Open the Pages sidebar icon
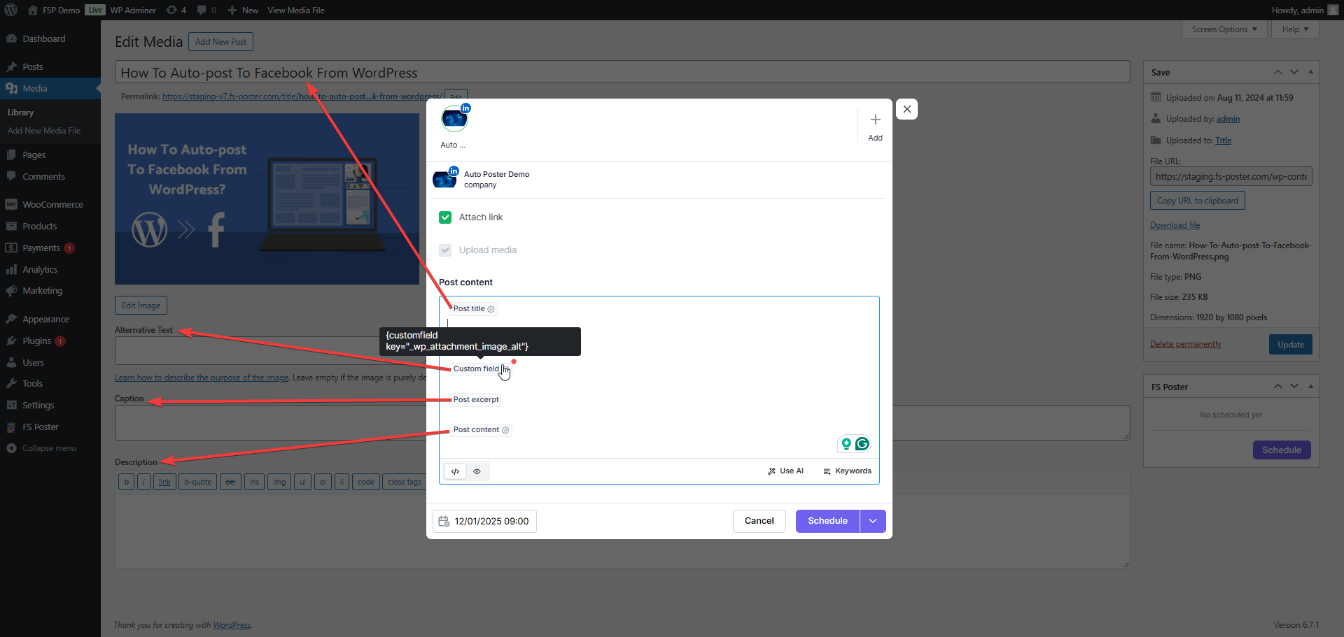Image resolution: width=1344 pixels, height=637 pixels. (x=11, y=155)
